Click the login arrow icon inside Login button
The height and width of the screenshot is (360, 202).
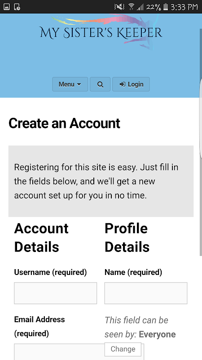tap(123, 85)
